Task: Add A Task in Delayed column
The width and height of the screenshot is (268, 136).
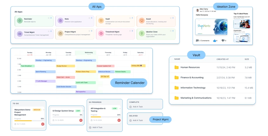Action: pyautogui.click(x=136, y=120)
